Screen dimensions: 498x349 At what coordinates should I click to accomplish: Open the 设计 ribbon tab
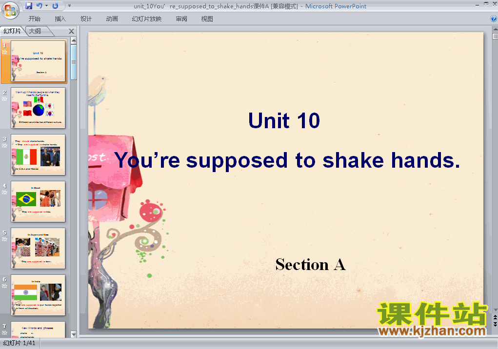pos(86,19)
